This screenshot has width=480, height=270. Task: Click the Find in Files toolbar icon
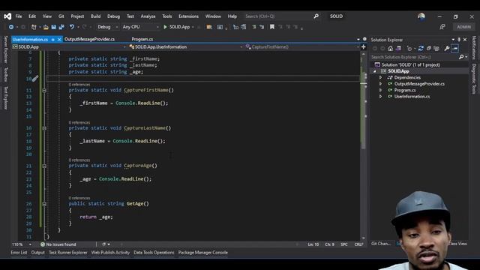[x=209, y=27]
